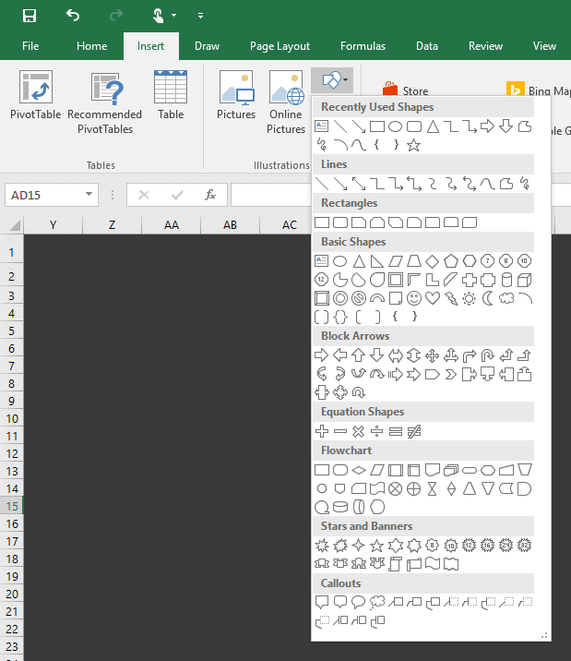571x661 pixels.
Task: Choose the Moon shape from Basic Shapes
Action: pyautogui.click(x=488, y=298)
